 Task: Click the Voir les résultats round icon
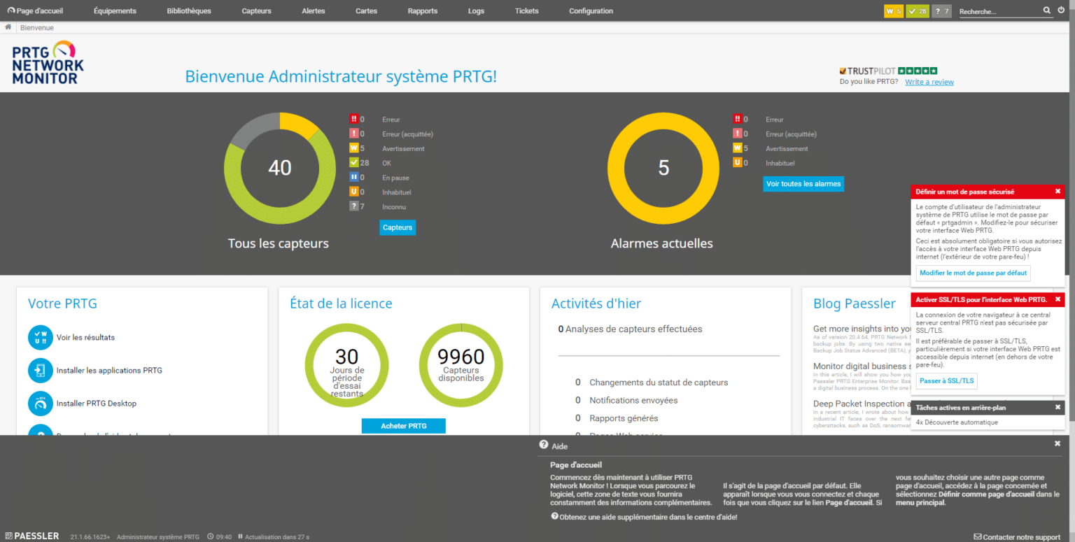click(x=41, y=337)
